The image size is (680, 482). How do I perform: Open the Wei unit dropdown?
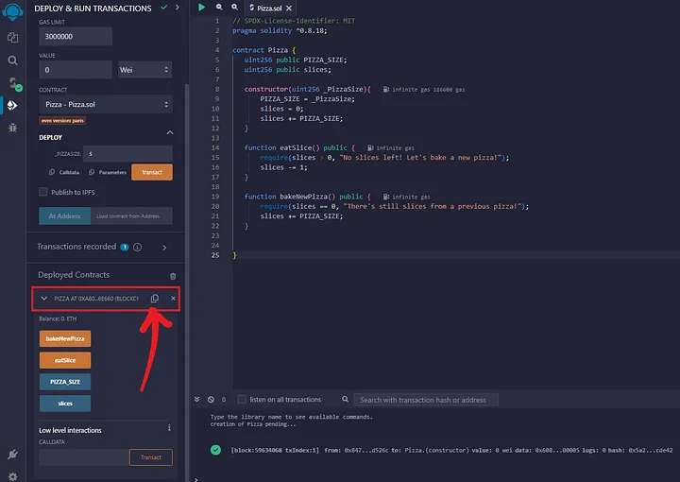(x=144, y=70)
